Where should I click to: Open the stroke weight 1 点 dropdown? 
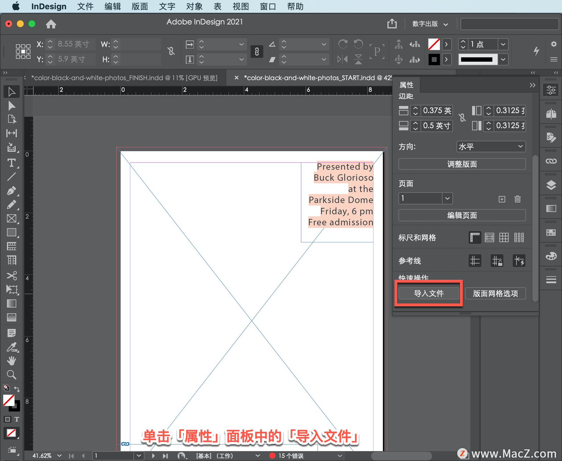coord(503,44)
